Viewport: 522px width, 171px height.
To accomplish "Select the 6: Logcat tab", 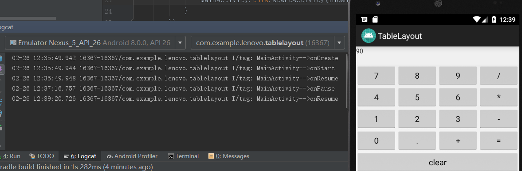I will click(x=80, y=156).
